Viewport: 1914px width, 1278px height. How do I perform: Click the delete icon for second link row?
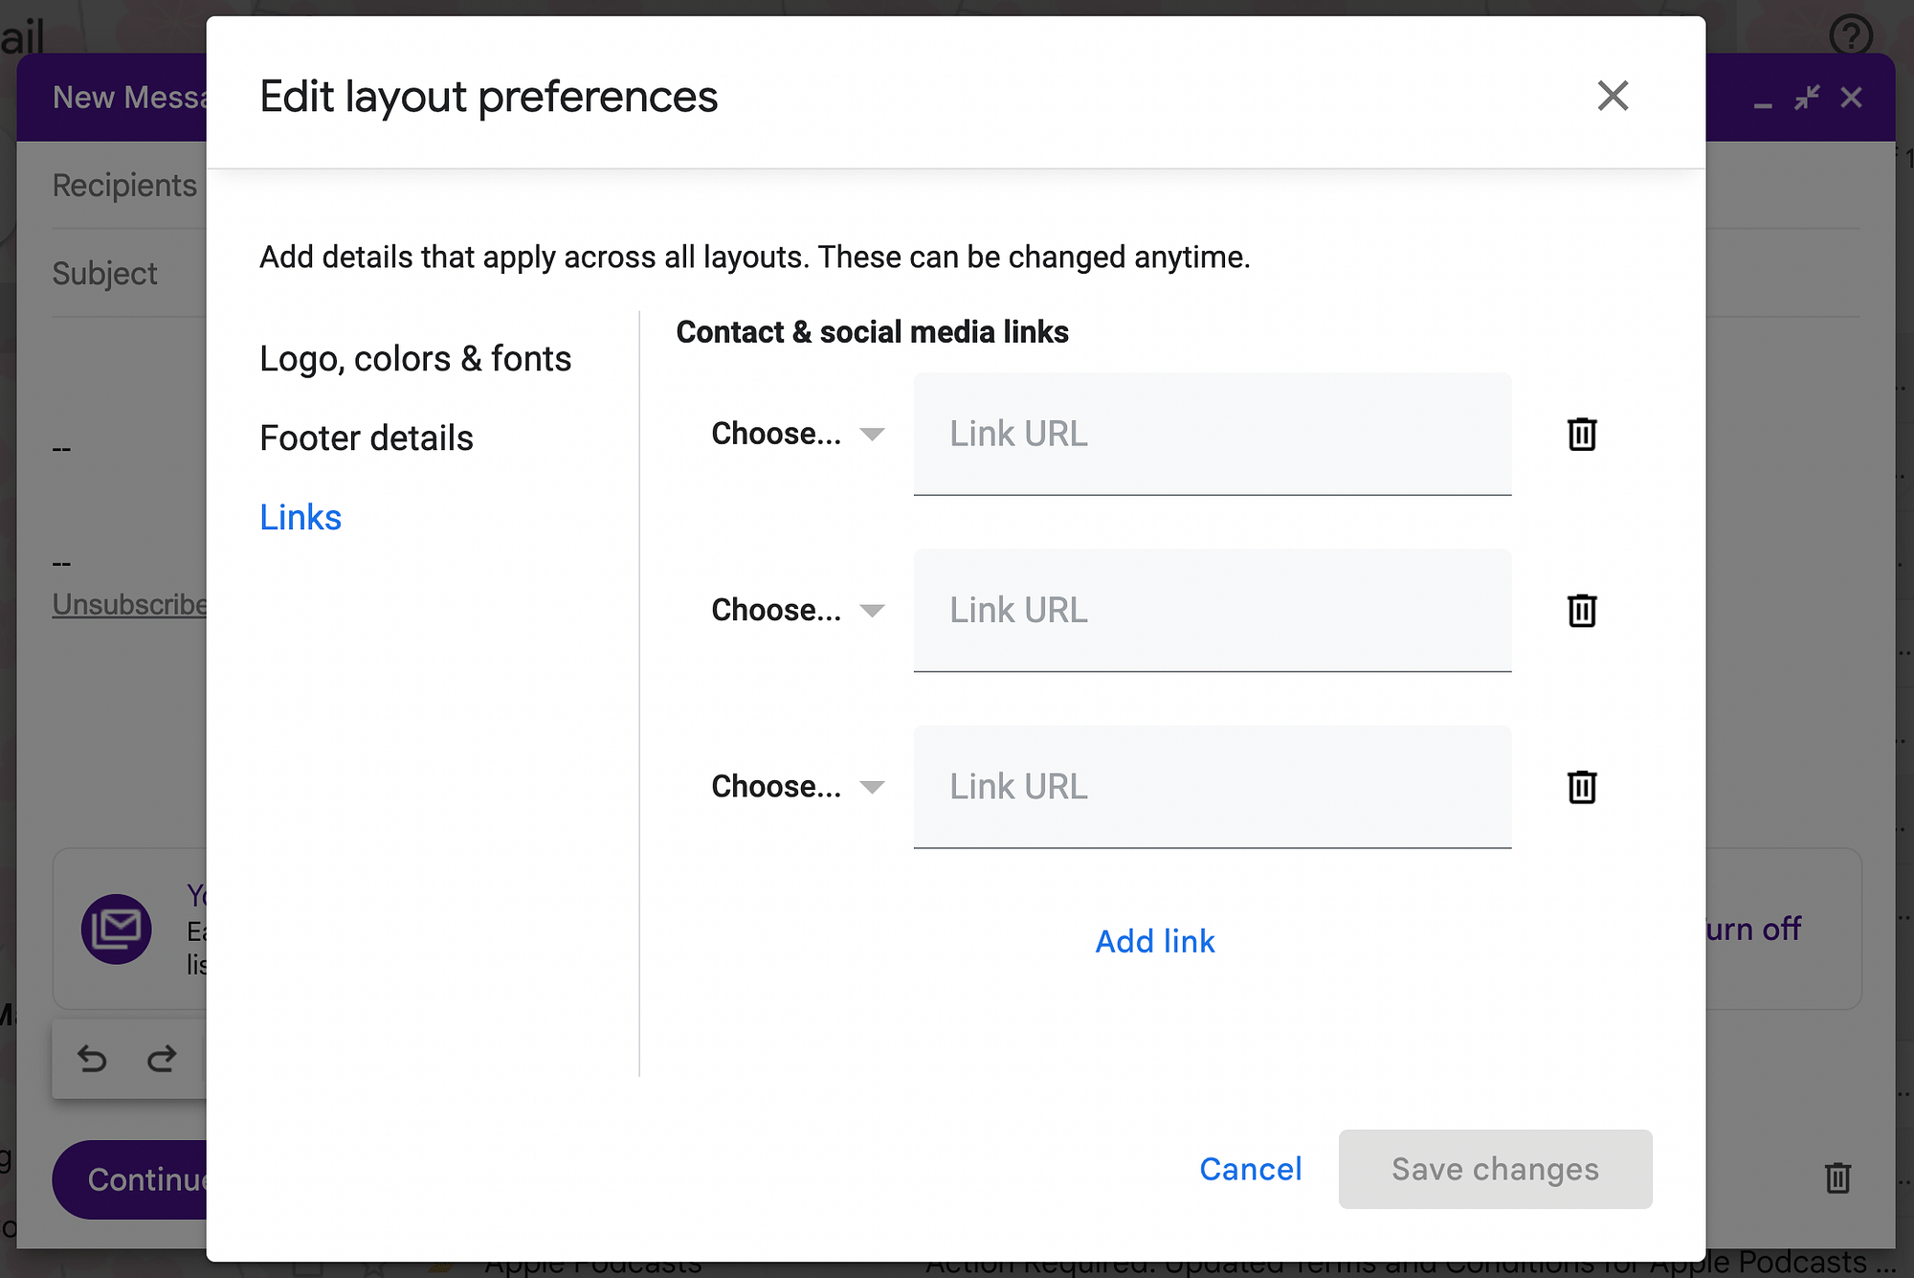[1582, 609]
